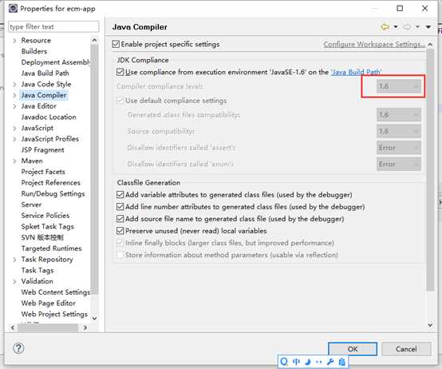This screenshot has width=442, height=369.
Task: Select Builders in the properties tree
Action: (x=34, y=51)
